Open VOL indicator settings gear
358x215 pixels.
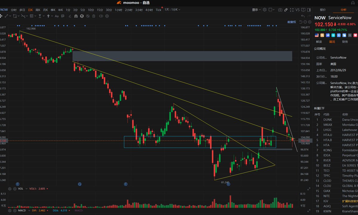coord(10,189)
